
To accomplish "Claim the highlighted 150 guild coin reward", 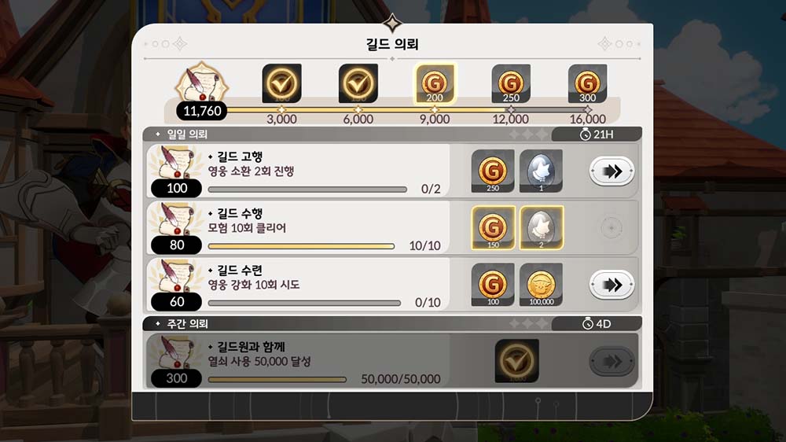I will [x=494, y=228].
